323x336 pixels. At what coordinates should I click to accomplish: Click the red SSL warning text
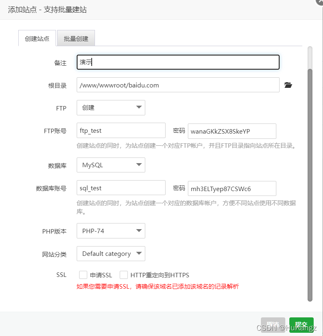[x=157, y=287]
